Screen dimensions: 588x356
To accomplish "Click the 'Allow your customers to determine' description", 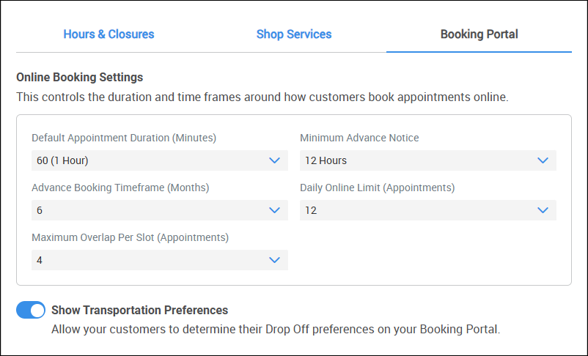I will pyautogui.click(x=276, y=330).
